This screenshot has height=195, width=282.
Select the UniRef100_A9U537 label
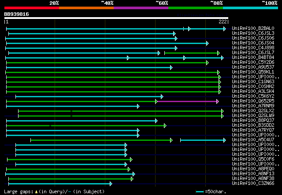pos(253,67)
